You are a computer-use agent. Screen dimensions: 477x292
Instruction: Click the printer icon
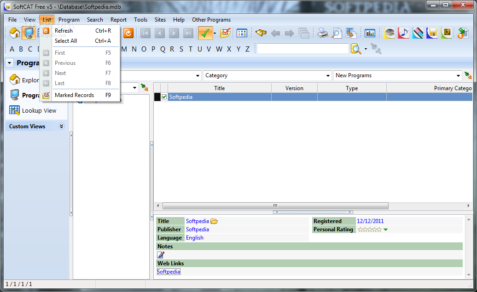[322, 33]
